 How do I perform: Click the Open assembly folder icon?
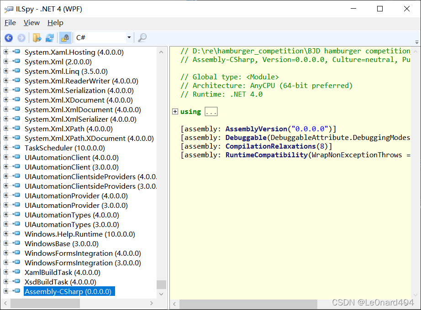[x=37, y=38]
